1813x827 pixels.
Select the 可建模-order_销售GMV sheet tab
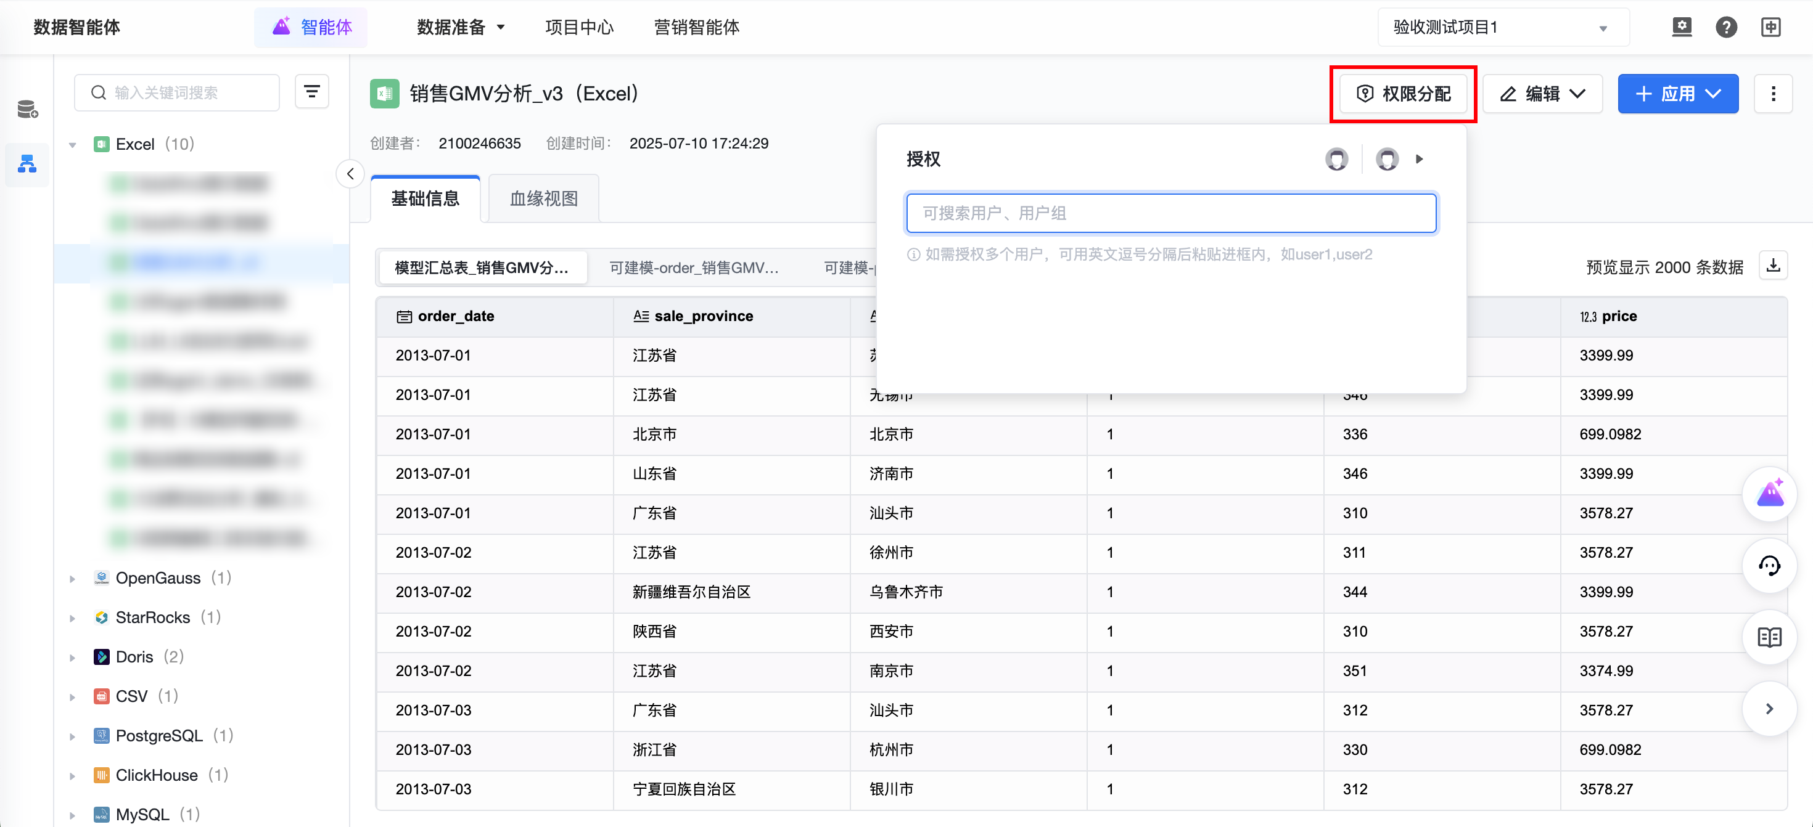click(694, 267)
